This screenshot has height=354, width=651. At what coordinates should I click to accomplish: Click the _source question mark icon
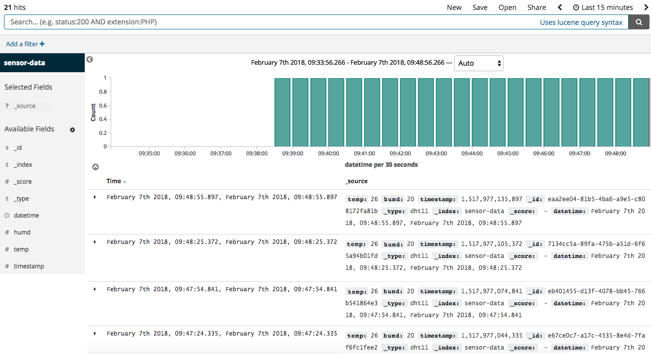coord(6,106)
